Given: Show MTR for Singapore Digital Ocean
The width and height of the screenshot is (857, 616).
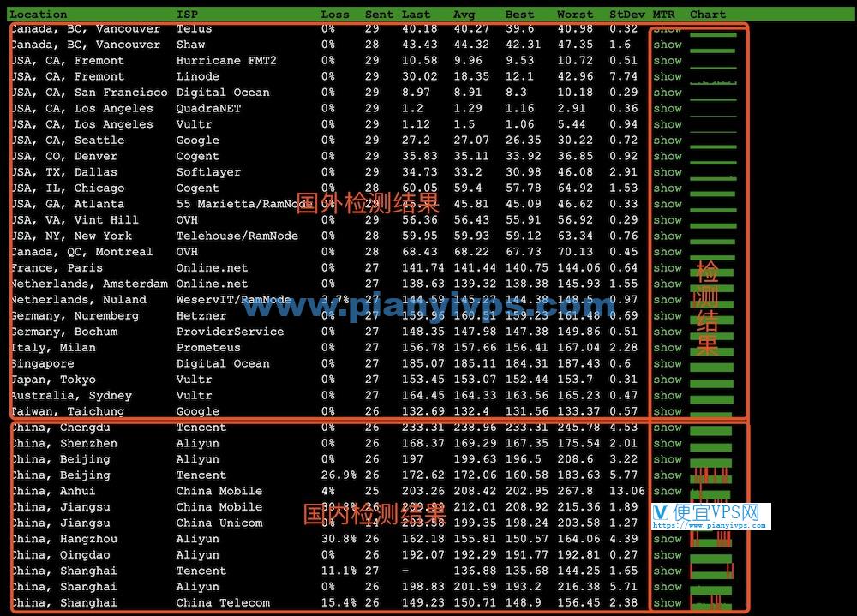Looking at the screenshot, I should point(668,363).
